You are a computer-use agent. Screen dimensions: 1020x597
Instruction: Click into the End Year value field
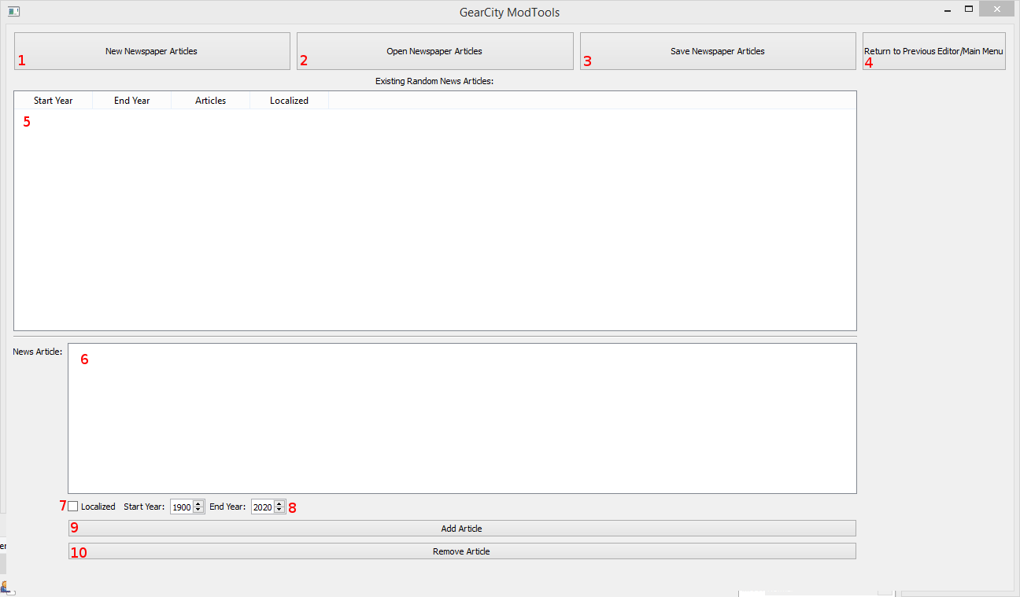(262, 507)
